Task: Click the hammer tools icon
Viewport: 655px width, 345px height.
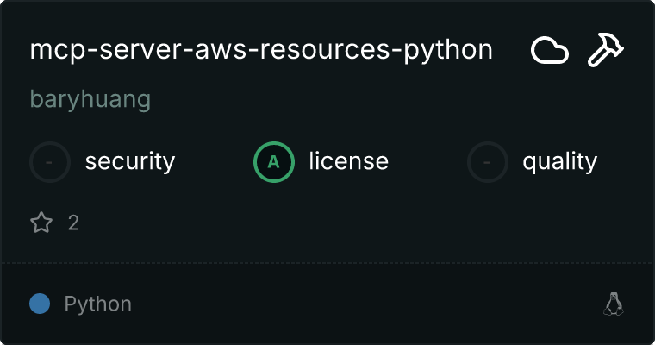Action: click(x=606, y=51)
